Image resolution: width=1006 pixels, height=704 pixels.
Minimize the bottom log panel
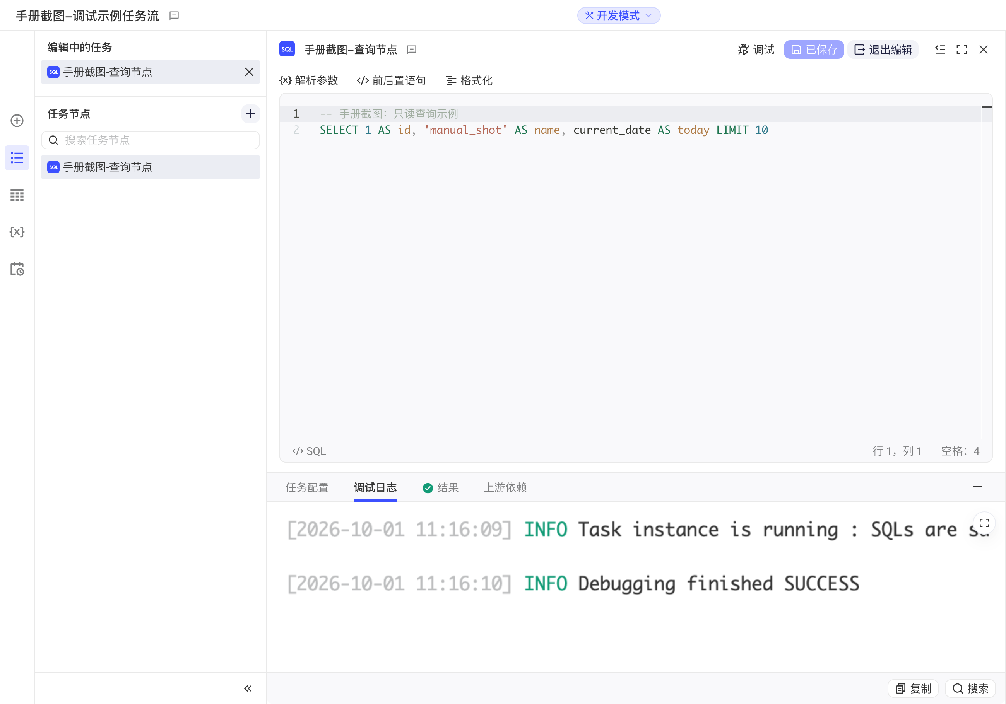point(977,487)
